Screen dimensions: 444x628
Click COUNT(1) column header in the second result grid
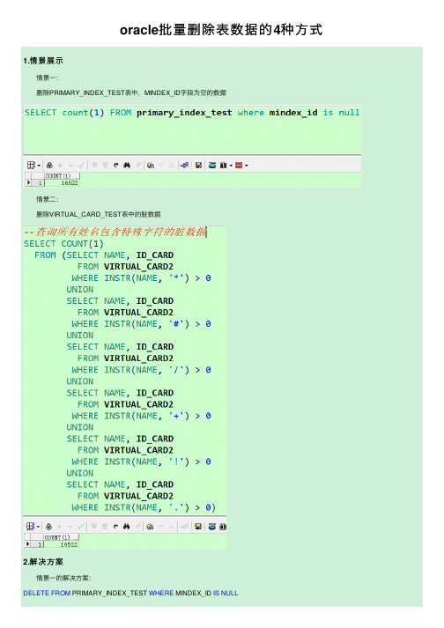pyautogui.click(x=62, y=537)
